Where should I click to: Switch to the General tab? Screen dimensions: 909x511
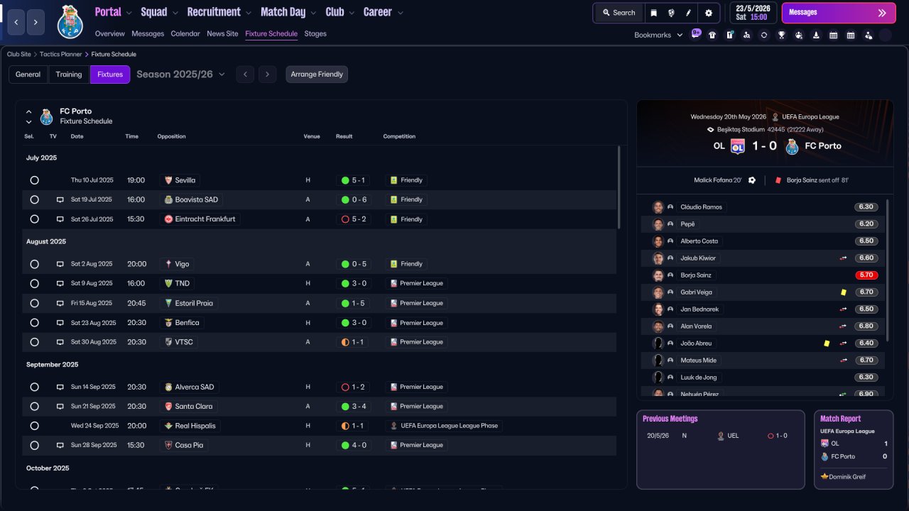pos(28,75)
